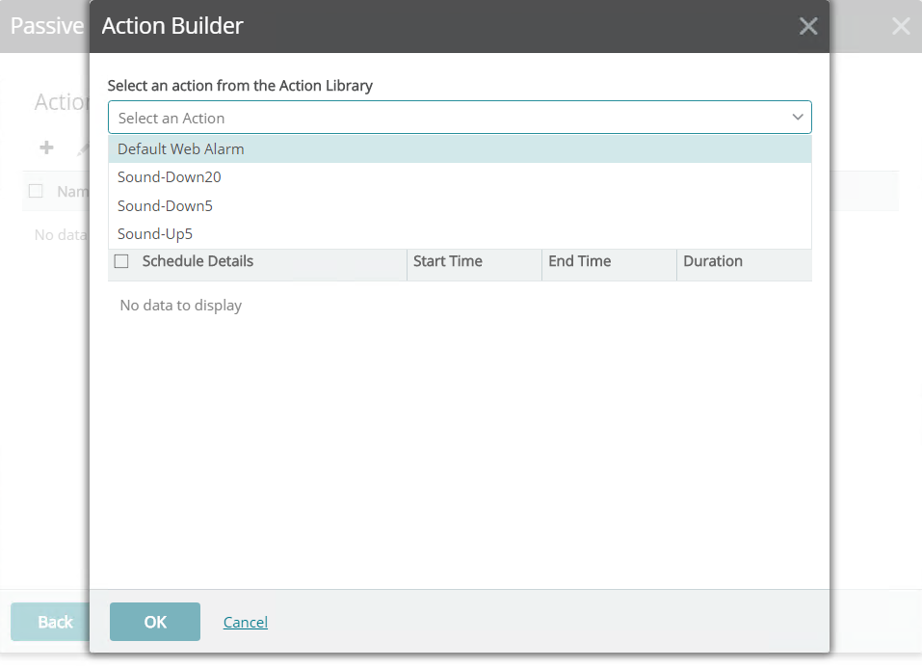Click the Start Time column header
The image size is (922, 668).
[447, 260]
